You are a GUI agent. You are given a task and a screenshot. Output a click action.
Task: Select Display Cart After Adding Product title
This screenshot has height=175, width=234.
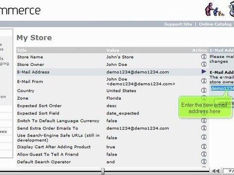[54, 147]
